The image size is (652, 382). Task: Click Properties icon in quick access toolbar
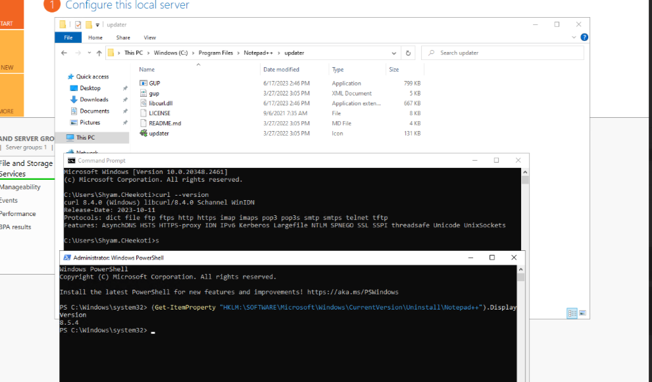click(78, 24)
